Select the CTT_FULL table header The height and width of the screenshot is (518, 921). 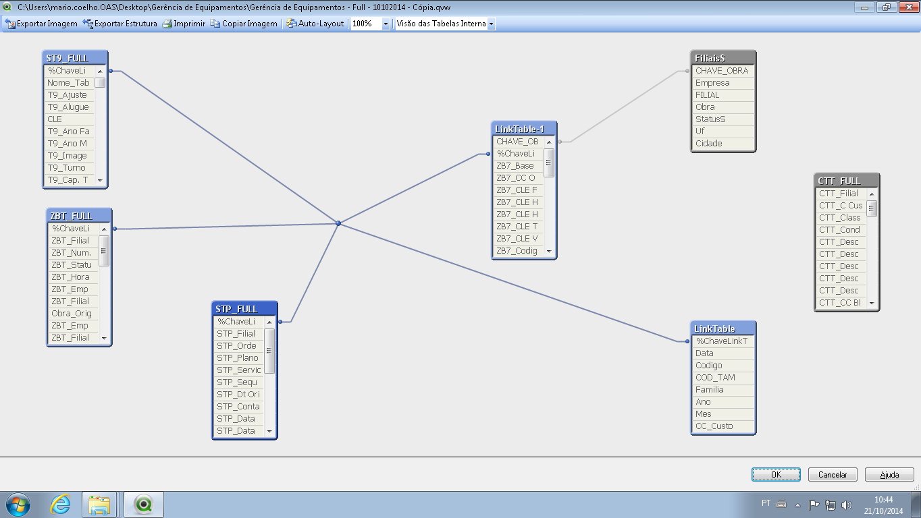(x=847, y=181)
